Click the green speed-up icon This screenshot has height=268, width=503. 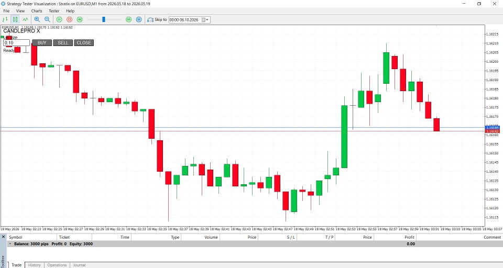tap(129, 19)
